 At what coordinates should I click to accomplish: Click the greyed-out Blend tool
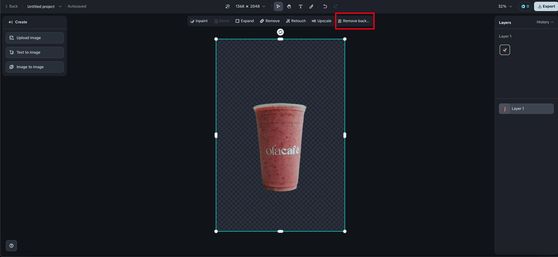pos(221,21)
